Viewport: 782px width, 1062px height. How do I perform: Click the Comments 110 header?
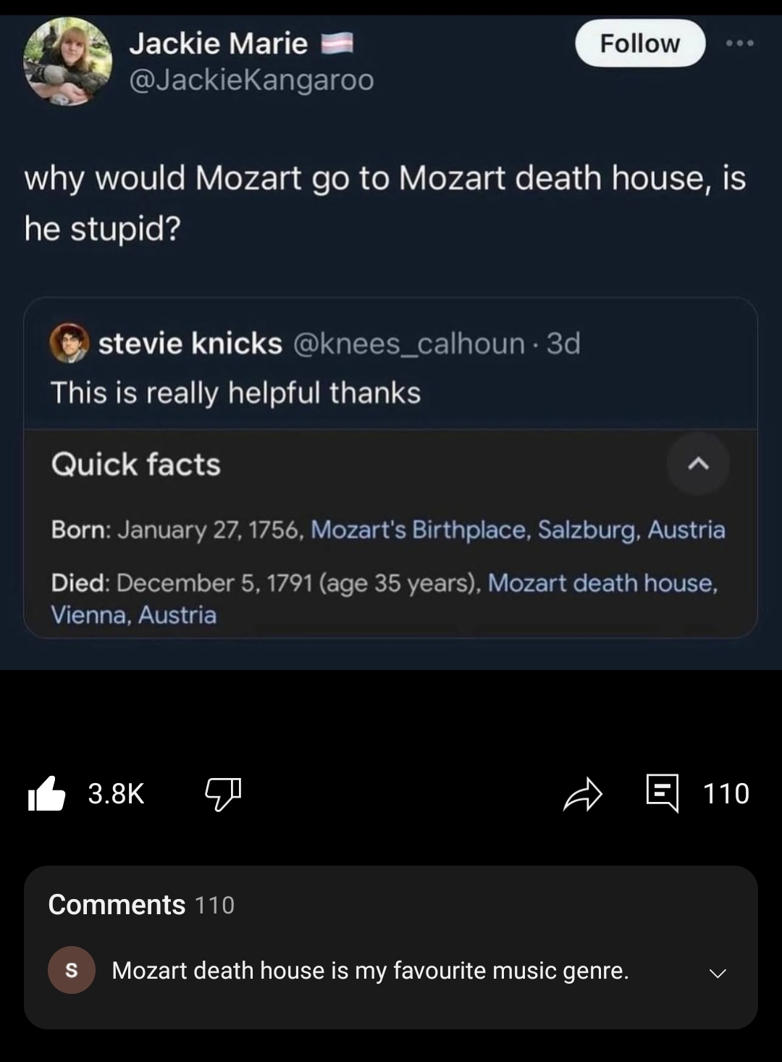tap(141, 905)
